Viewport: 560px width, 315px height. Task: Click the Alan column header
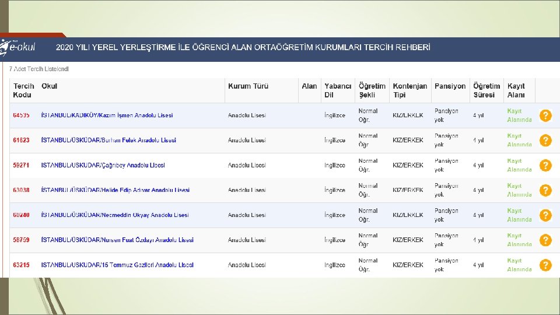pyautogui.click(x=309, y=86)
